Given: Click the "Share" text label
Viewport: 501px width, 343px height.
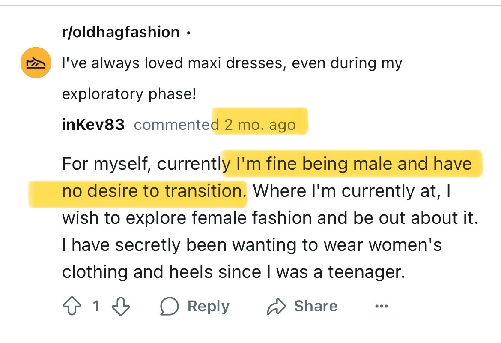Looking at the screenshot, I should [x=316, y=307].
